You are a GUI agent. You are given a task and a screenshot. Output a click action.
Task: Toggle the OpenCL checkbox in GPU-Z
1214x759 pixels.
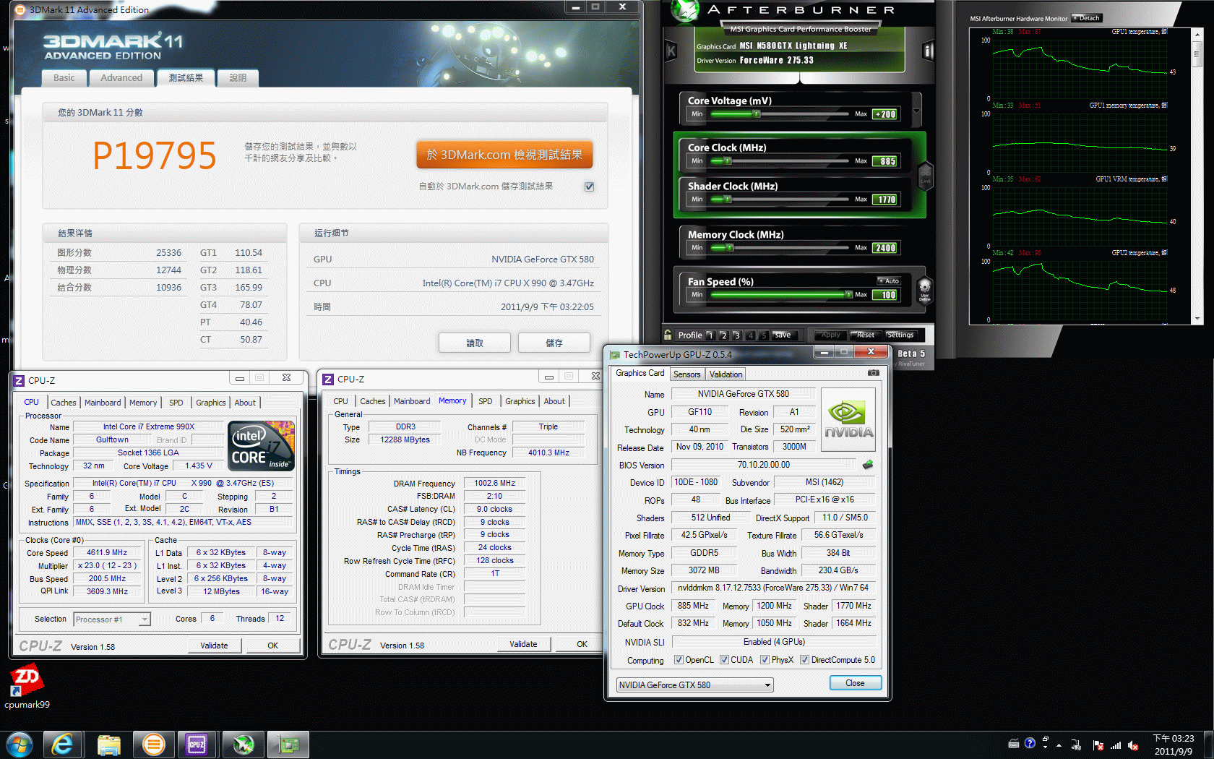(x=679, y=660)
